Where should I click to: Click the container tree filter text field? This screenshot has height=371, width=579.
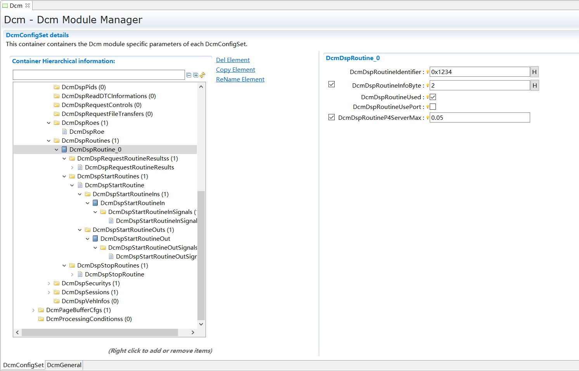[x=99, y=75]
